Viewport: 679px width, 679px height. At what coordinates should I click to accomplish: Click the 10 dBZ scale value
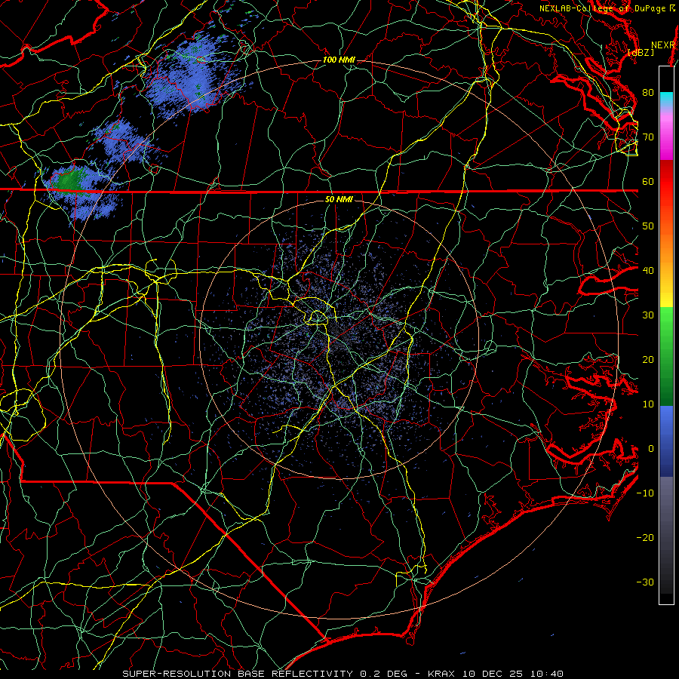648,404
